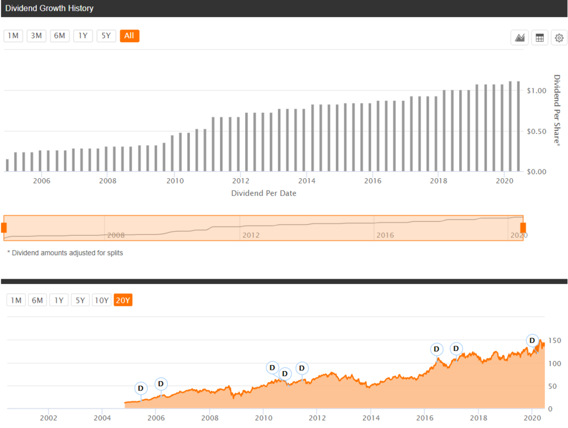
Task: Choose 5Y in the price chart
Action: 80,300
